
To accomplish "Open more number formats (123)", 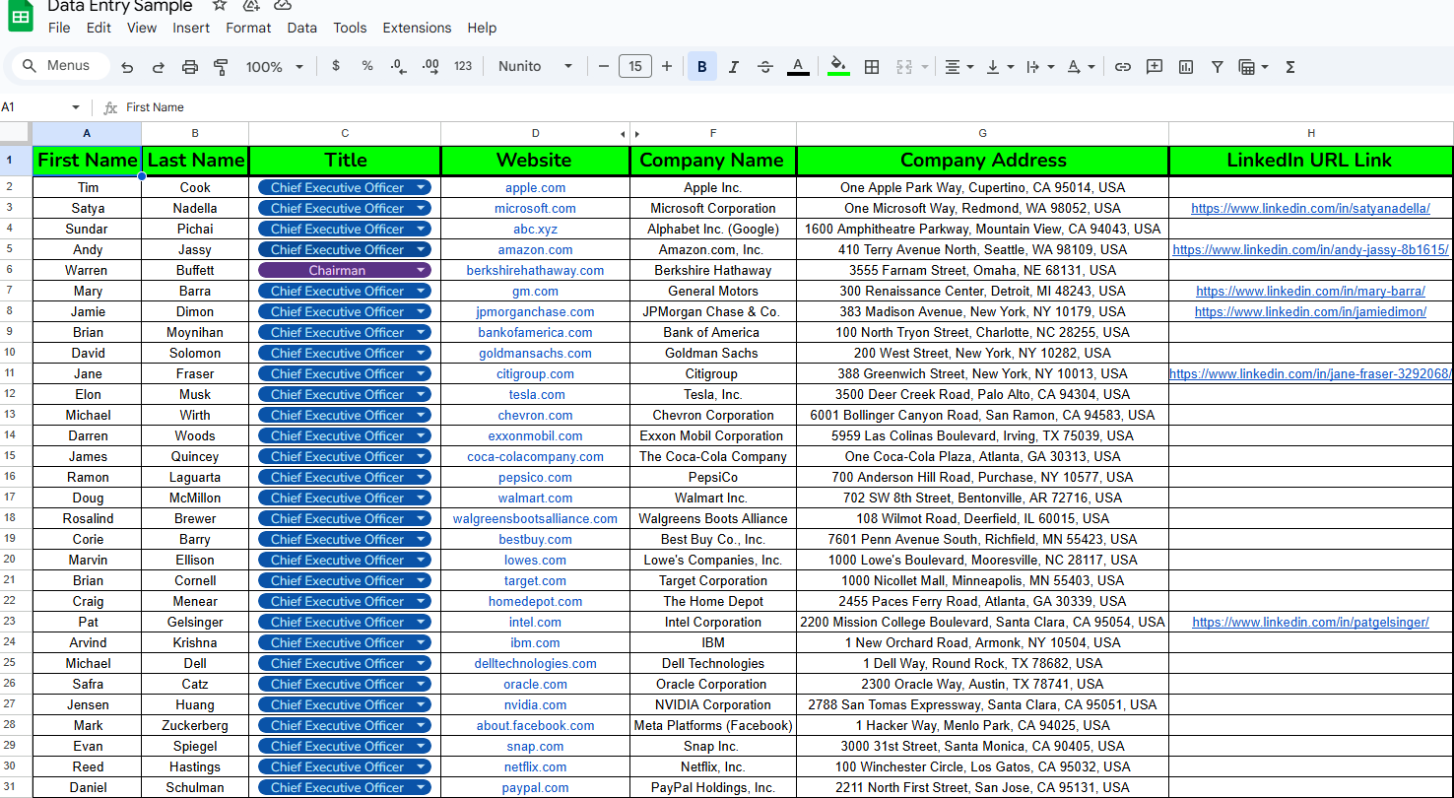I will 463,66.
